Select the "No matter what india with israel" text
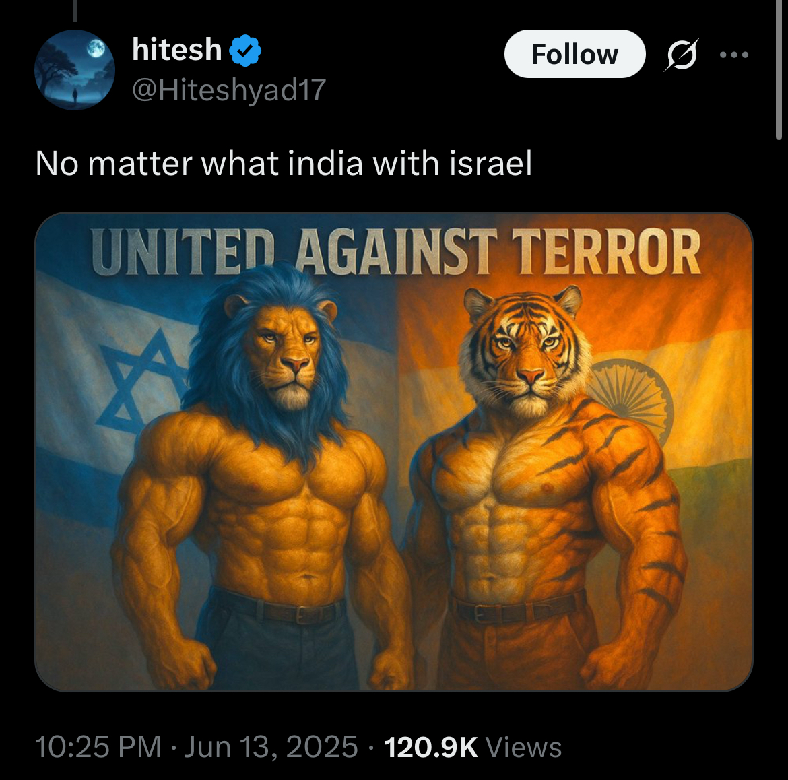788x780 pixels. [x=284, y=164]
